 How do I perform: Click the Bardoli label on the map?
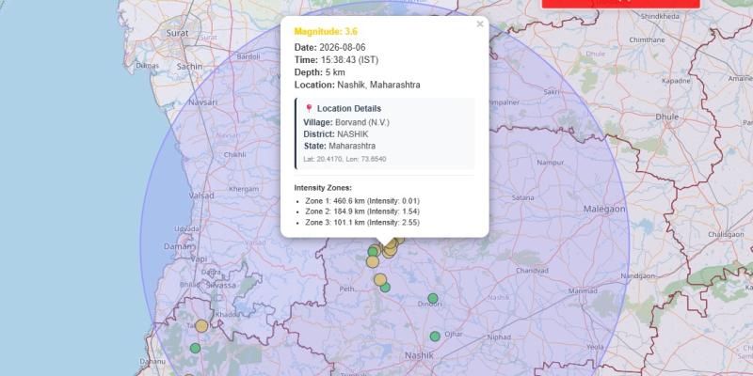tap(248, 56)
